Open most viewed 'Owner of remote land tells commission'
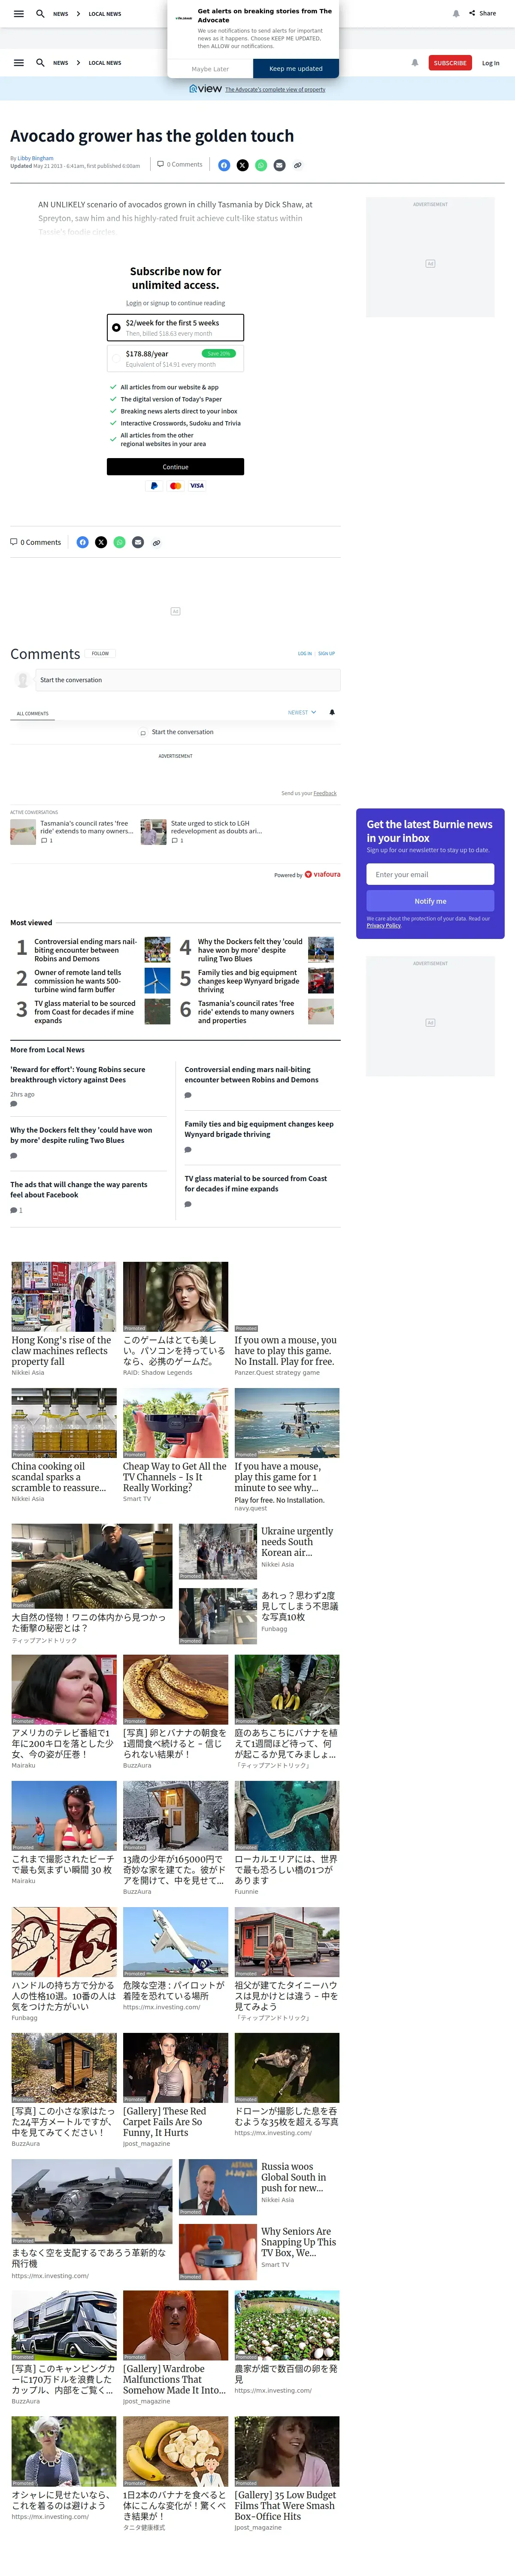 tap(78, 981)
